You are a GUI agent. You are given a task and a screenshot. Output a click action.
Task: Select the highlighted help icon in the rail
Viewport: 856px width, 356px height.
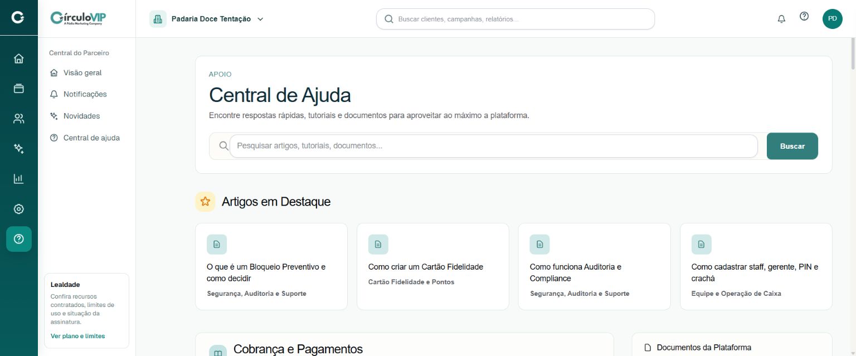(19, 239)
